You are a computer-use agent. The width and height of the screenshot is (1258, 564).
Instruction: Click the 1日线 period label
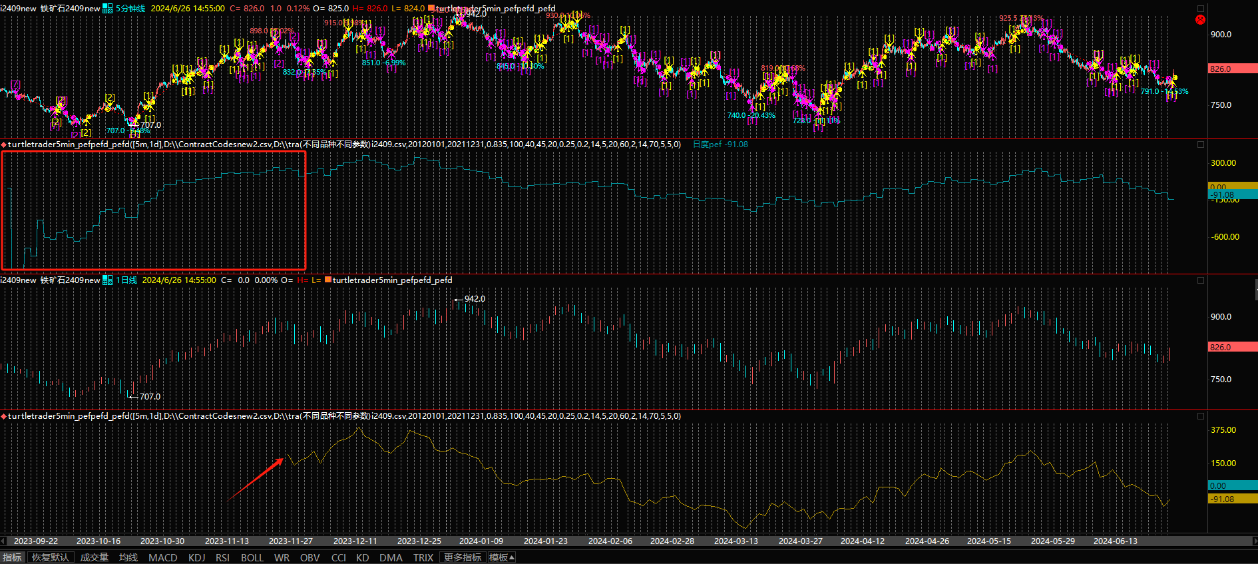click(126, 280)
